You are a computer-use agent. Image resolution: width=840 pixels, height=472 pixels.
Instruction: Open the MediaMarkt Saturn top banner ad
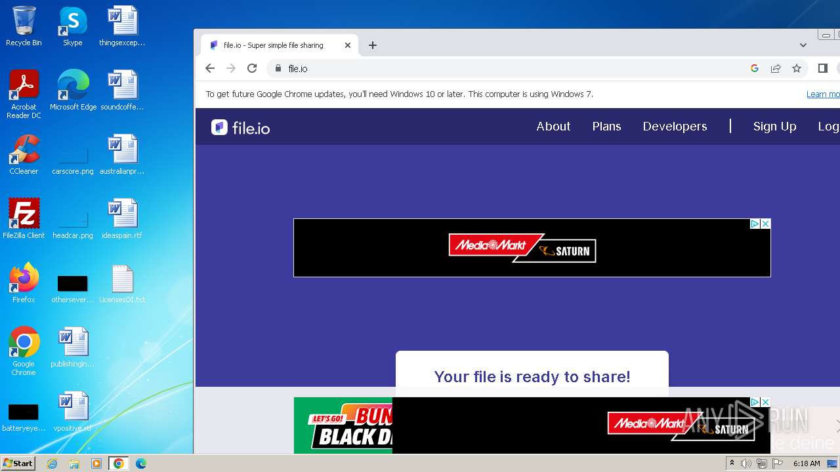[532, 248]
